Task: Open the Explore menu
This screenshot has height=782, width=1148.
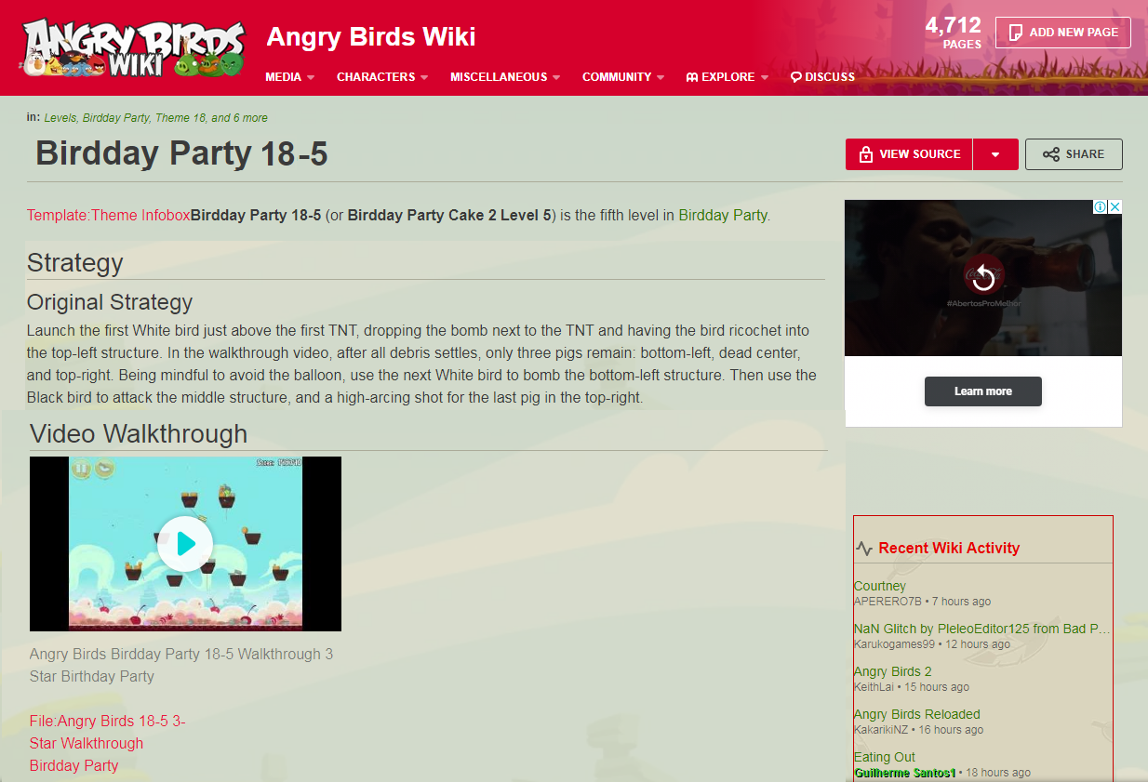Action: (x=728, y=77)
